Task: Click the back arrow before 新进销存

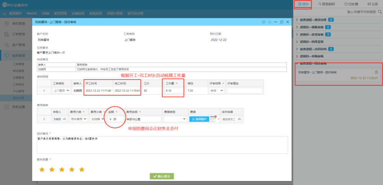Action: (5, 14)
